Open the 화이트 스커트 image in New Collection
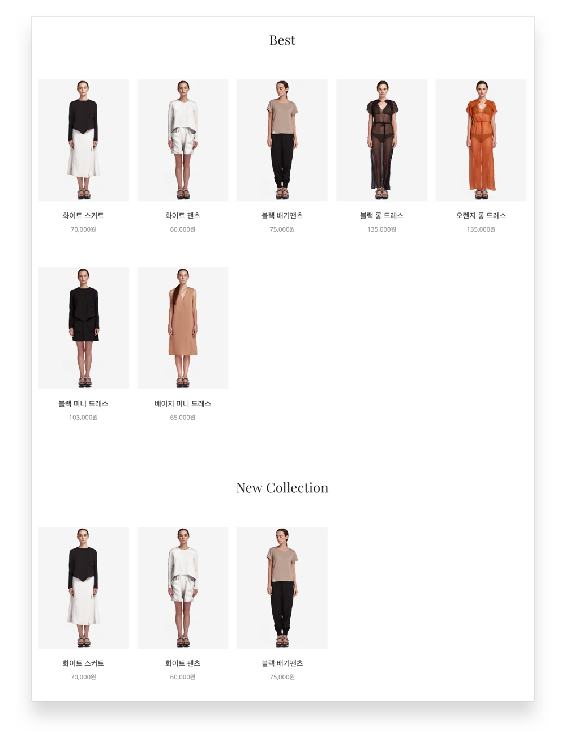 (83, 588)
